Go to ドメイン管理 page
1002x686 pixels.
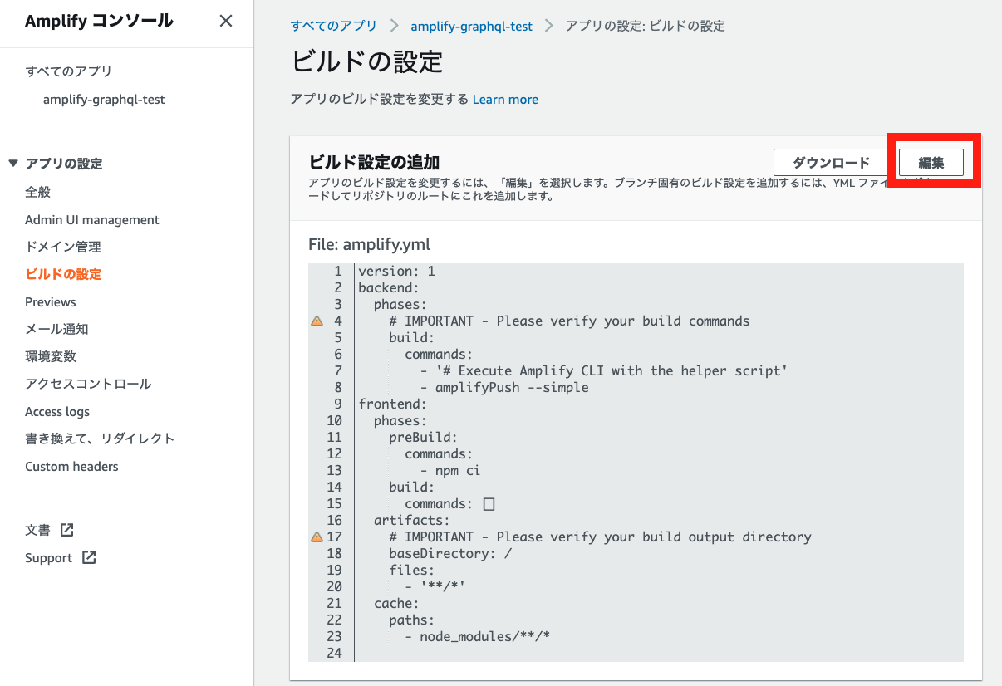pos(63,247)
